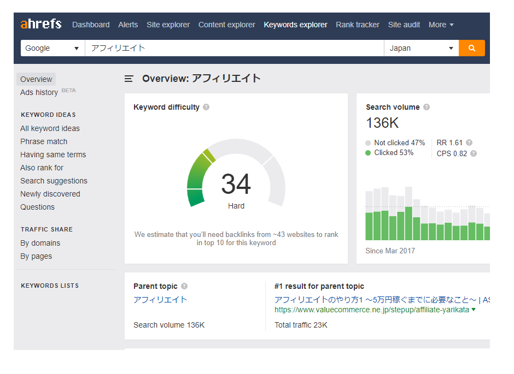
Task: Click the Since Mar 2017 label
Action: coord(390,251)
